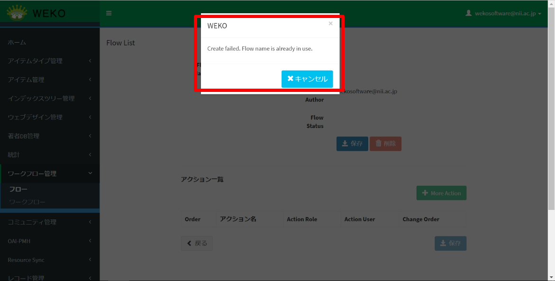This screenshot has width=555, height=281.
Task: Close the WEKO dialog with X
Action: 330,24
